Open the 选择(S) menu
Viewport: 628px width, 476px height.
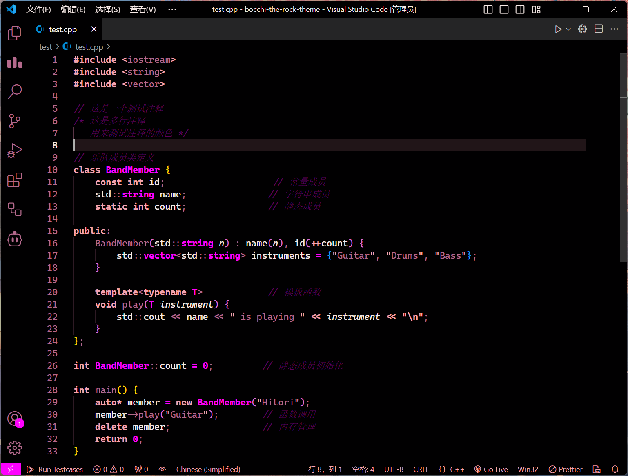[108, 9]
